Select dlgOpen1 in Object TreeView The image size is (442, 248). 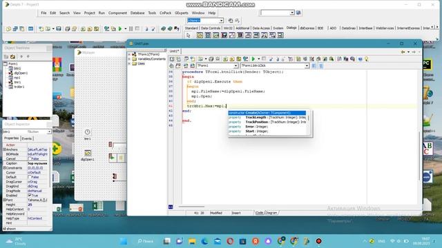tap(21, 73)
